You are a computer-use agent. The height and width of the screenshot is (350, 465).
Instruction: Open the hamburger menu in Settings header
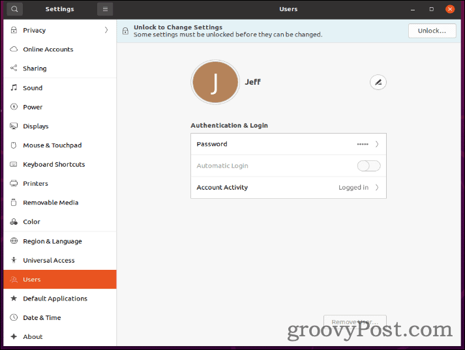[x=104, y=9]
